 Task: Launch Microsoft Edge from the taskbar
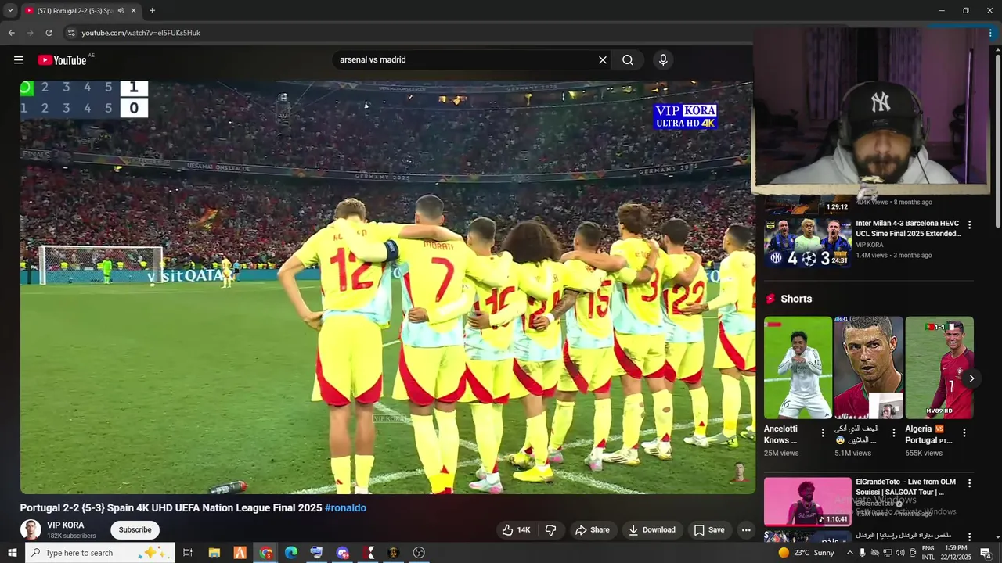pos(291,553)
